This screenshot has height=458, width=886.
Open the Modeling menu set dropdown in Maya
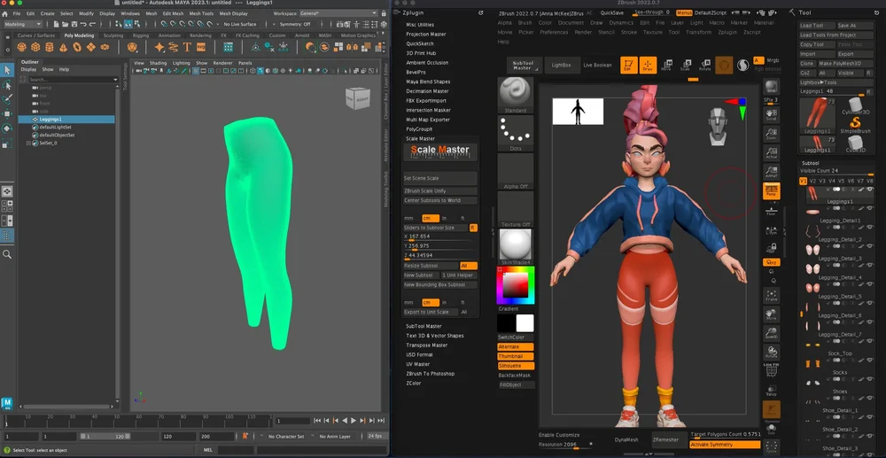[x=23, y=24]
